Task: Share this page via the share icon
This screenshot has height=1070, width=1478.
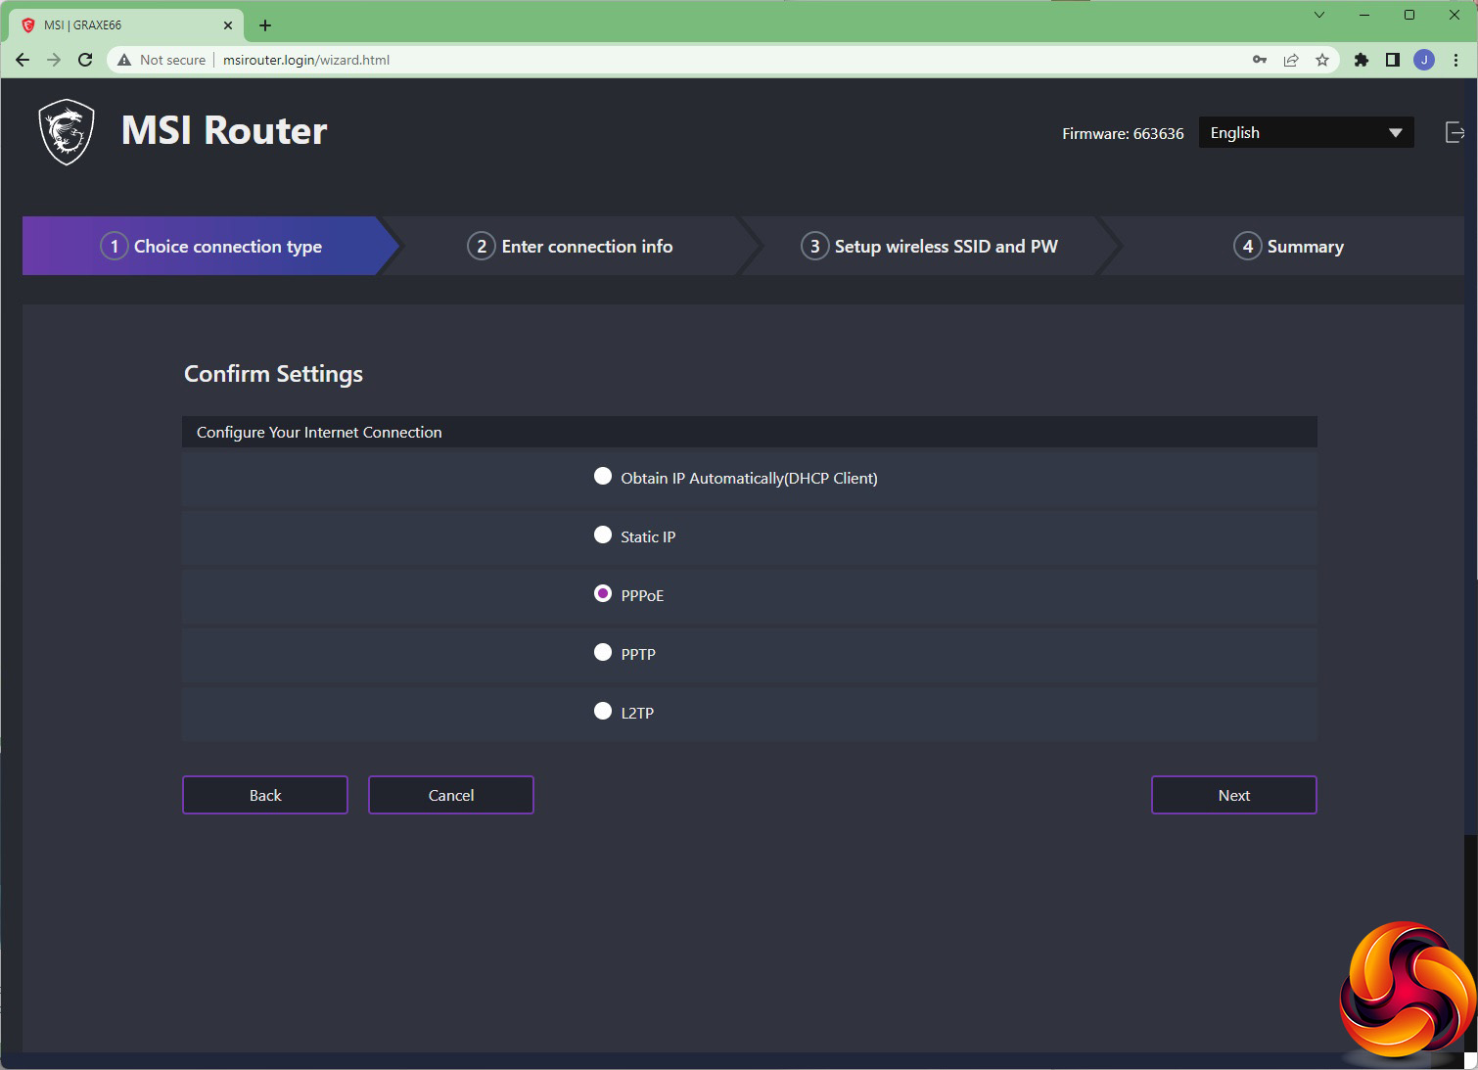Action: pyautogui.click(x=1291, y=60)
